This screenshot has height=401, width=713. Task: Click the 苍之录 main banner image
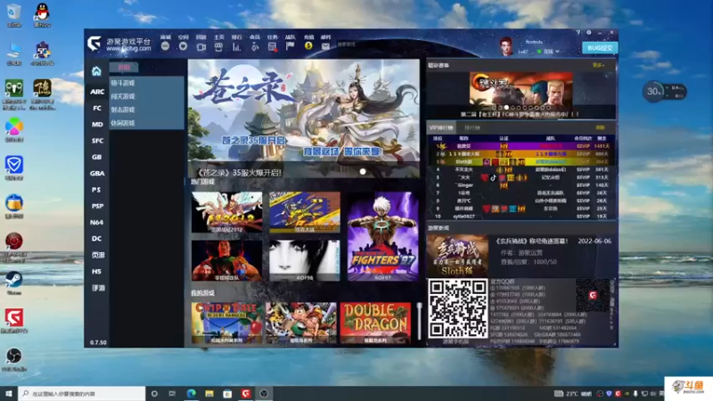(304, 119)
